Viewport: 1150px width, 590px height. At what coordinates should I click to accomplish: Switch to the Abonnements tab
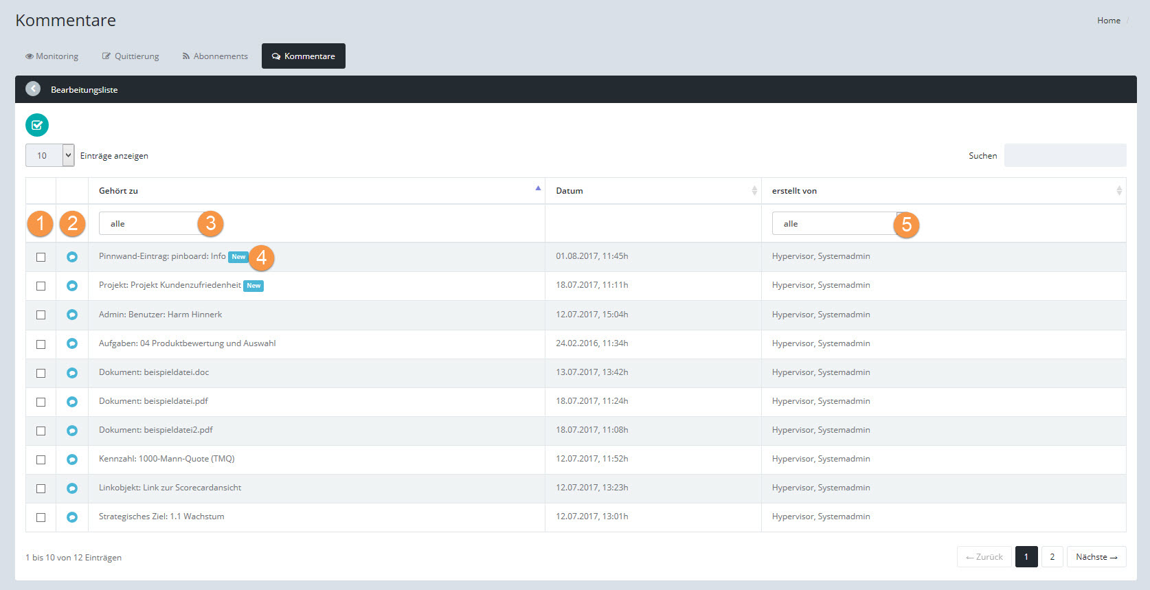[x=215, y=56]
